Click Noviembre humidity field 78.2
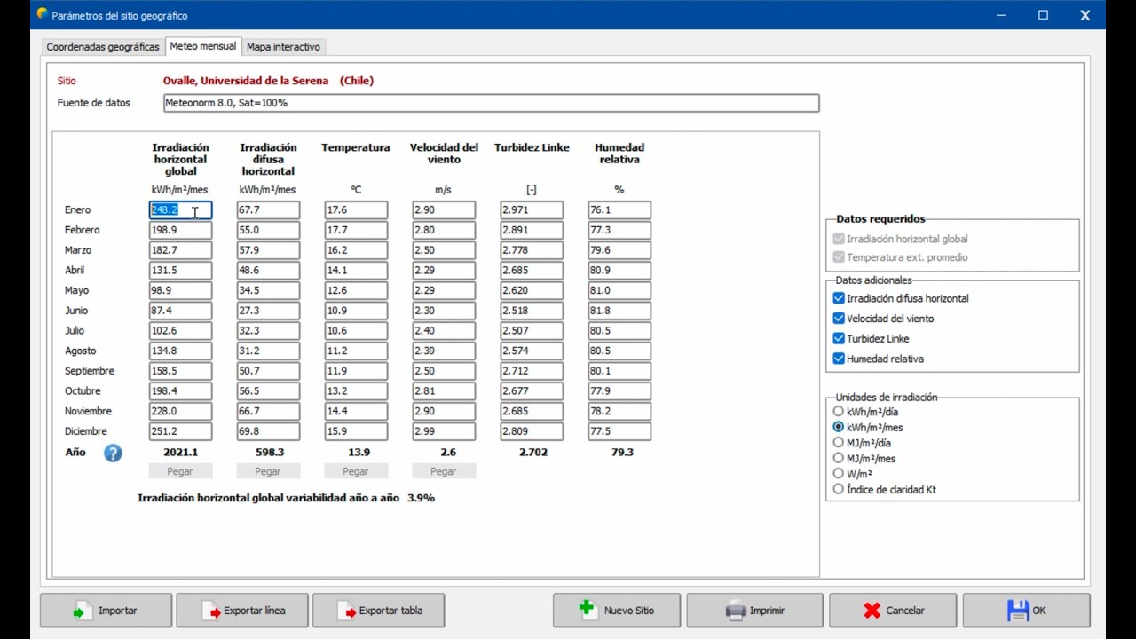The width and height of the screenshot is (1136, 639). coord(619,411)
